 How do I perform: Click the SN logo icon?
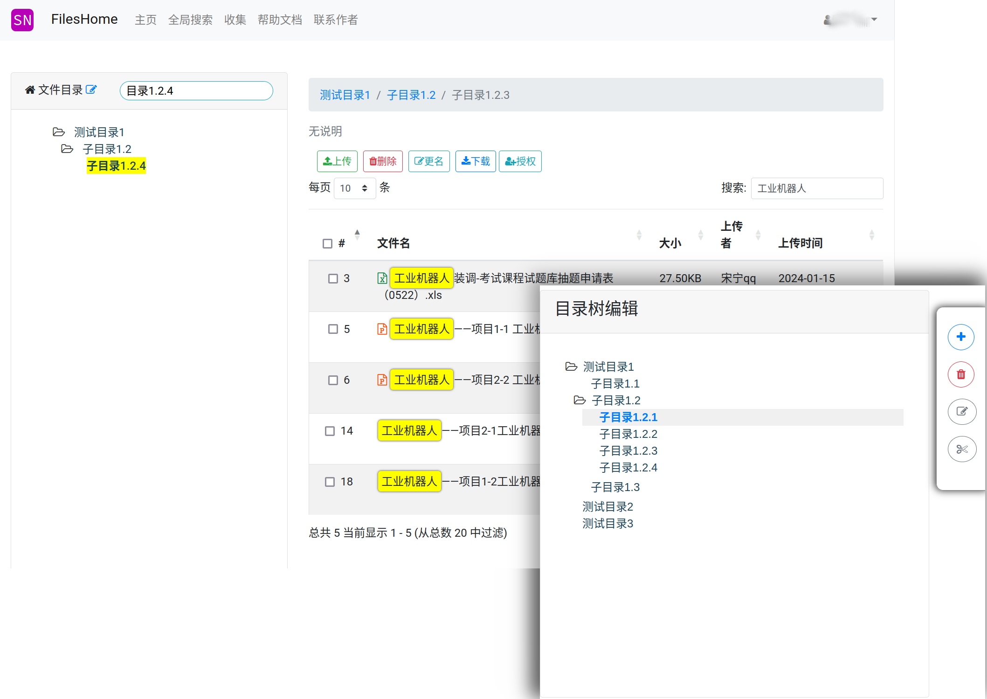click(22, 20)
